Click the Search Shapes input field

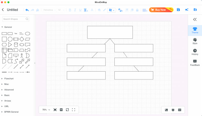tap(14, 19)
